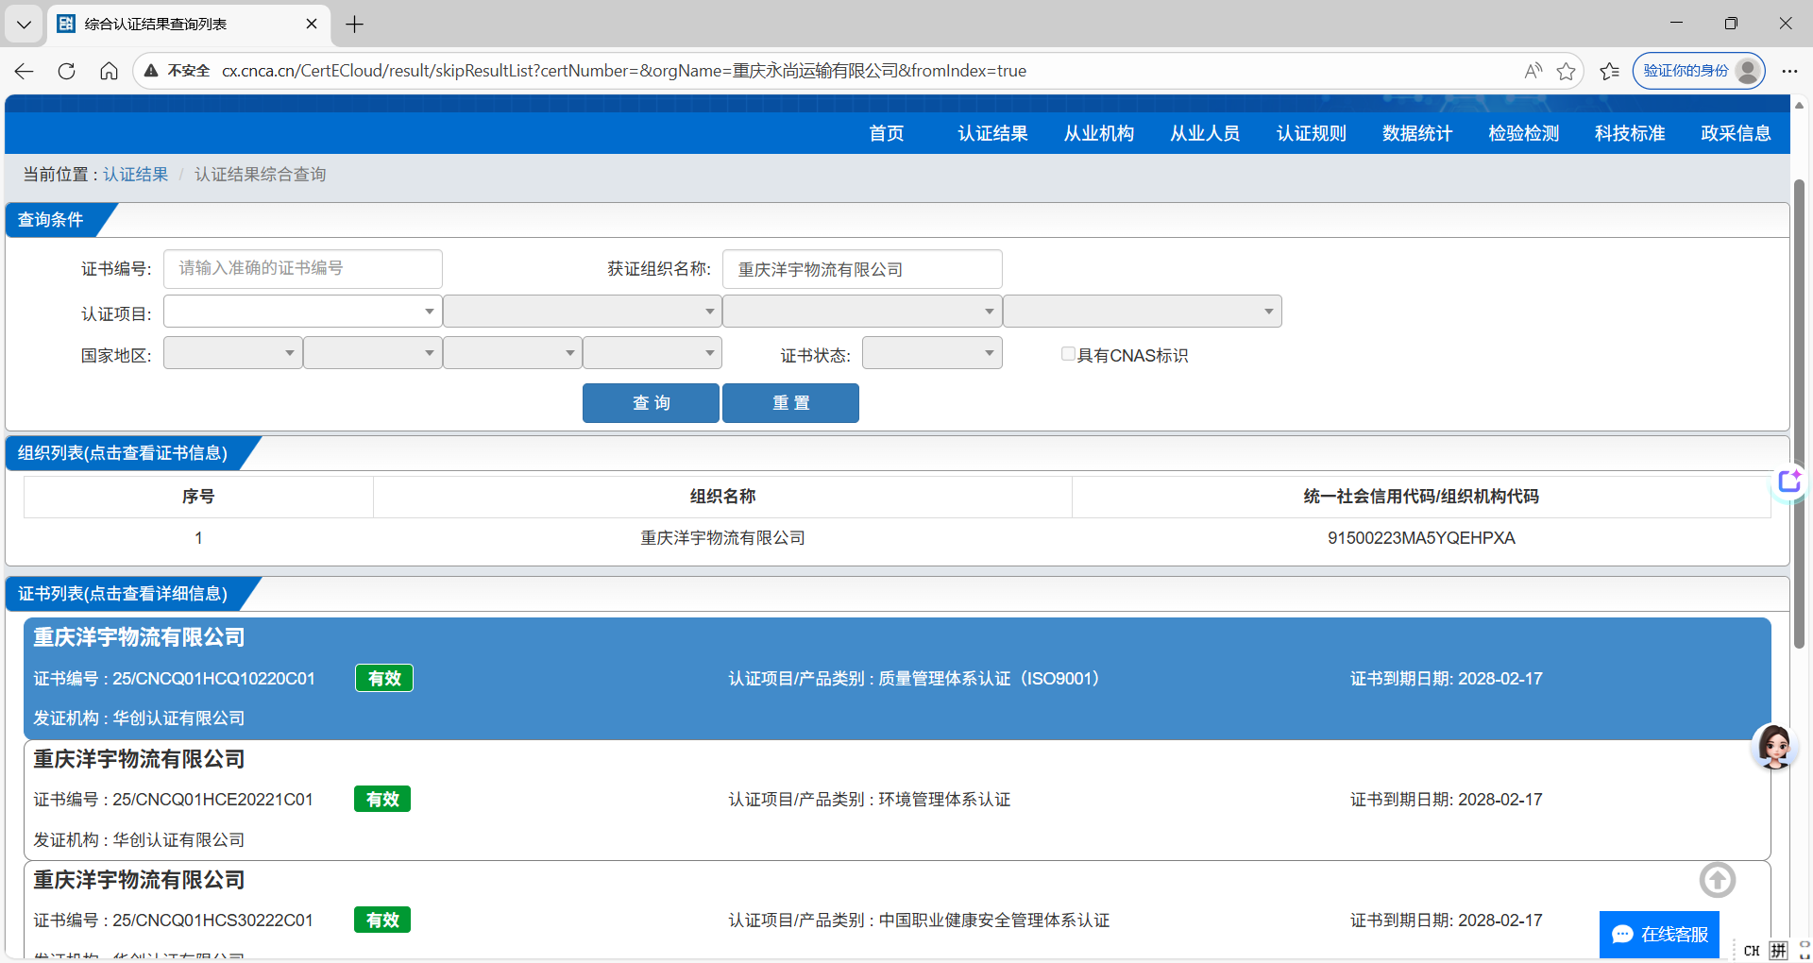Add page to favorites star icon
1813x963 pixels.
(x=1567, y=71)
